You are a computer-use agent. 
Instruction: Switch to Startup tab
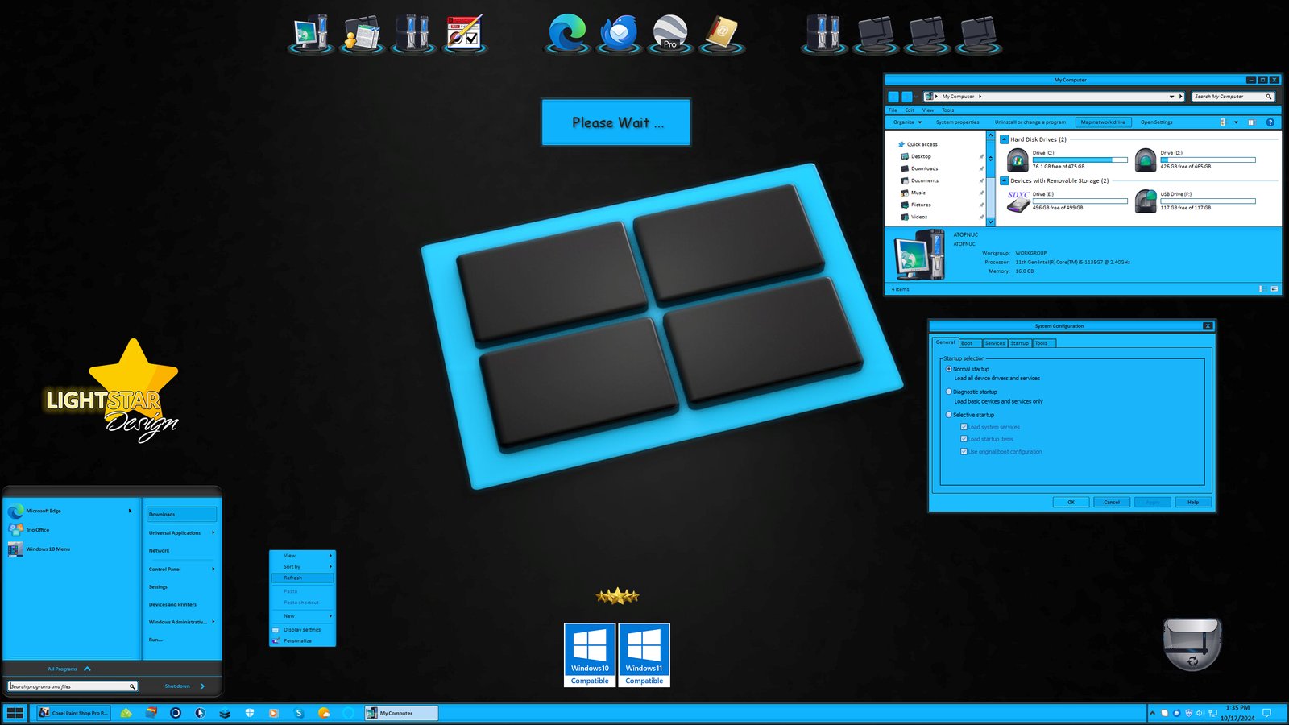[x=1020, y=343]
